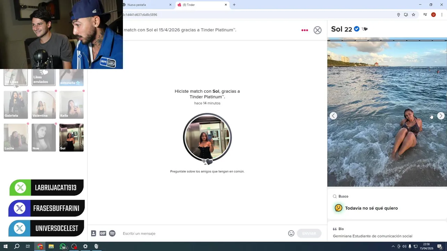The width and height of the screenshot is (447, 251).
Task: Click the FRASESBUFFARINI X handle banner
Action: [x=46, y=208]
